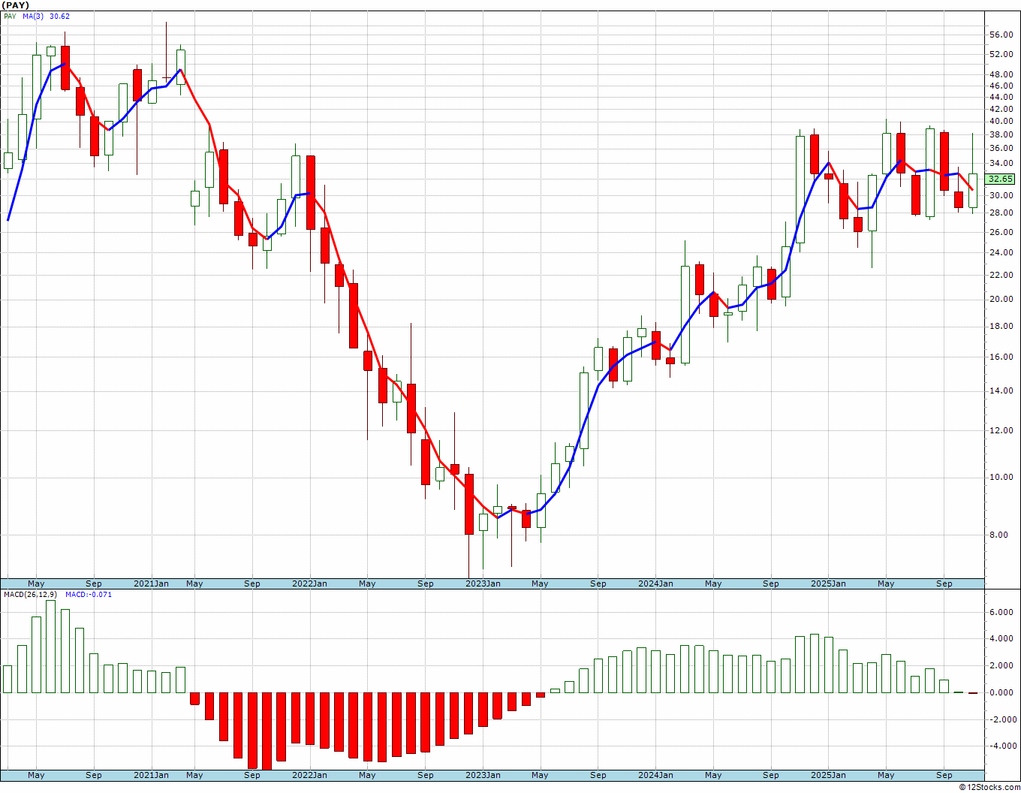
Task: Click the 30.00 price axis label
Action: pos(1001,195)
